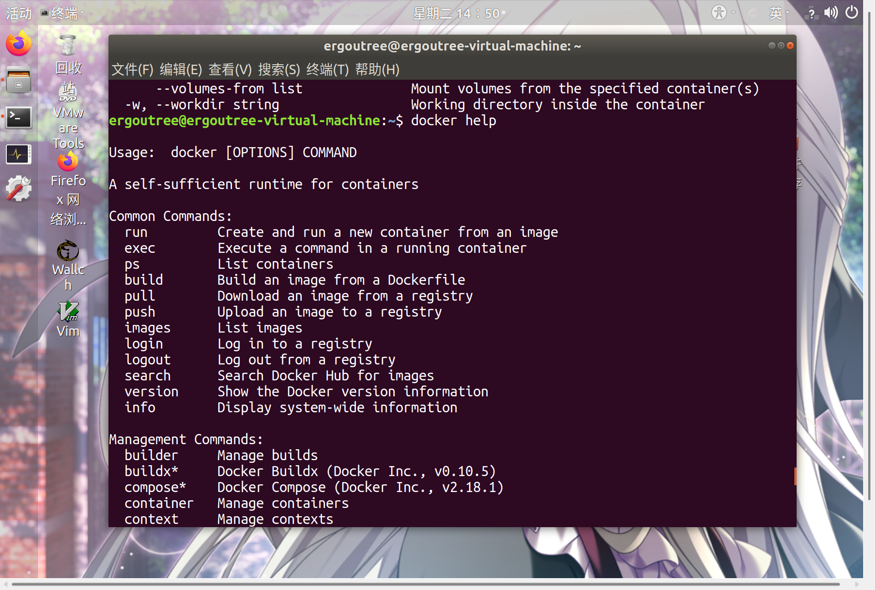Click the '--volumes-from list' option line
Image resolution: width=875 pixels, height=590 pixels.
pos(458,89)
